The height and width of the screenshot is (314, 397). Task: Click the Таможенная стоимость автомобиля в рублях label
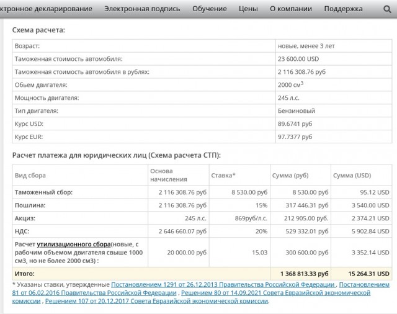82,72
